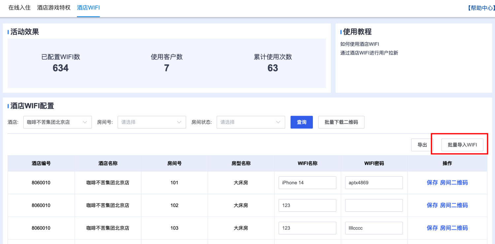Click 保存 for room 102
Image resolution: width=495 pixels, height=244 pixels.
click(432, 205)
